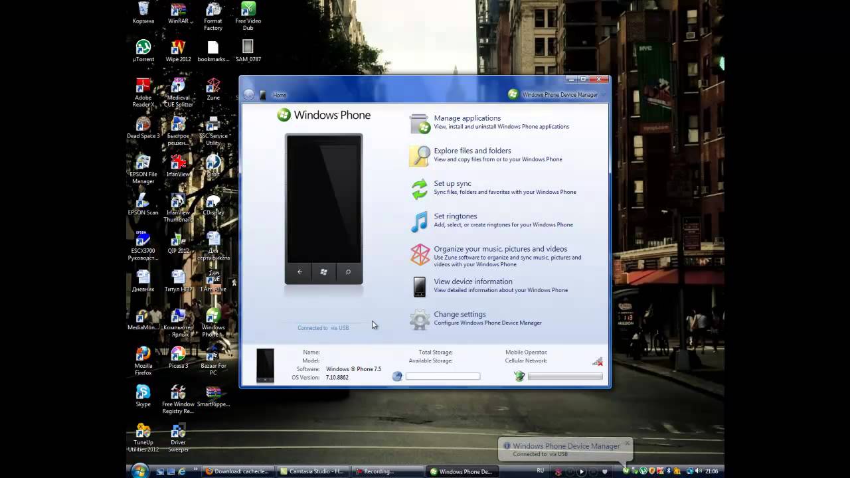Click the Set up sync arrows icon

point(420,189)
